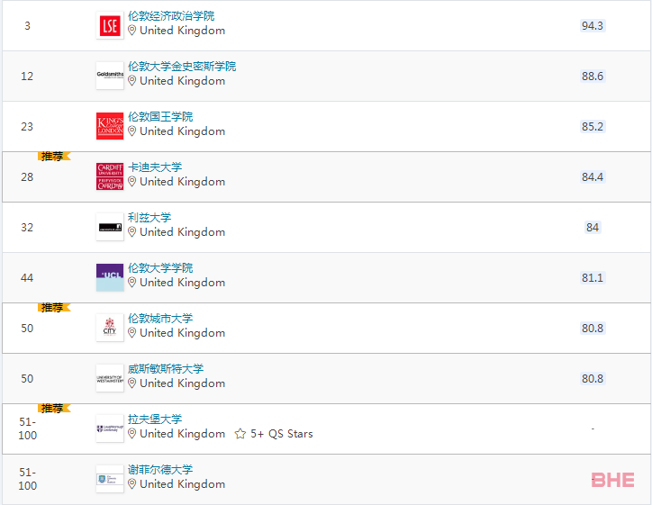This screenshot has height=505, width=652.
Task: Select United Kingdom text under 伦敦经济政治学院
Action: [183, 31]
